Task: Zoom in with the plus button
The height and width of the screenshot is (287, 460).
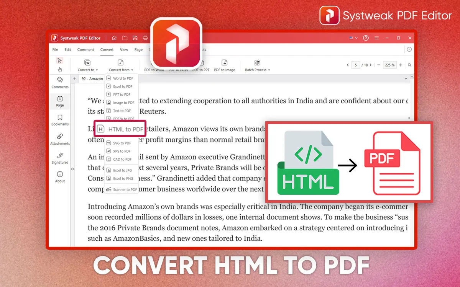Action: coord(401,65)
